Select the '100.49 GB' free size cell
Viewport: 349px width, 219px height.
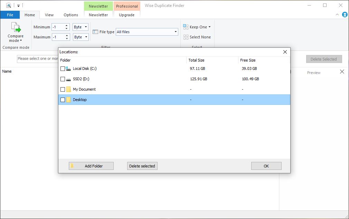click(251, 79)
